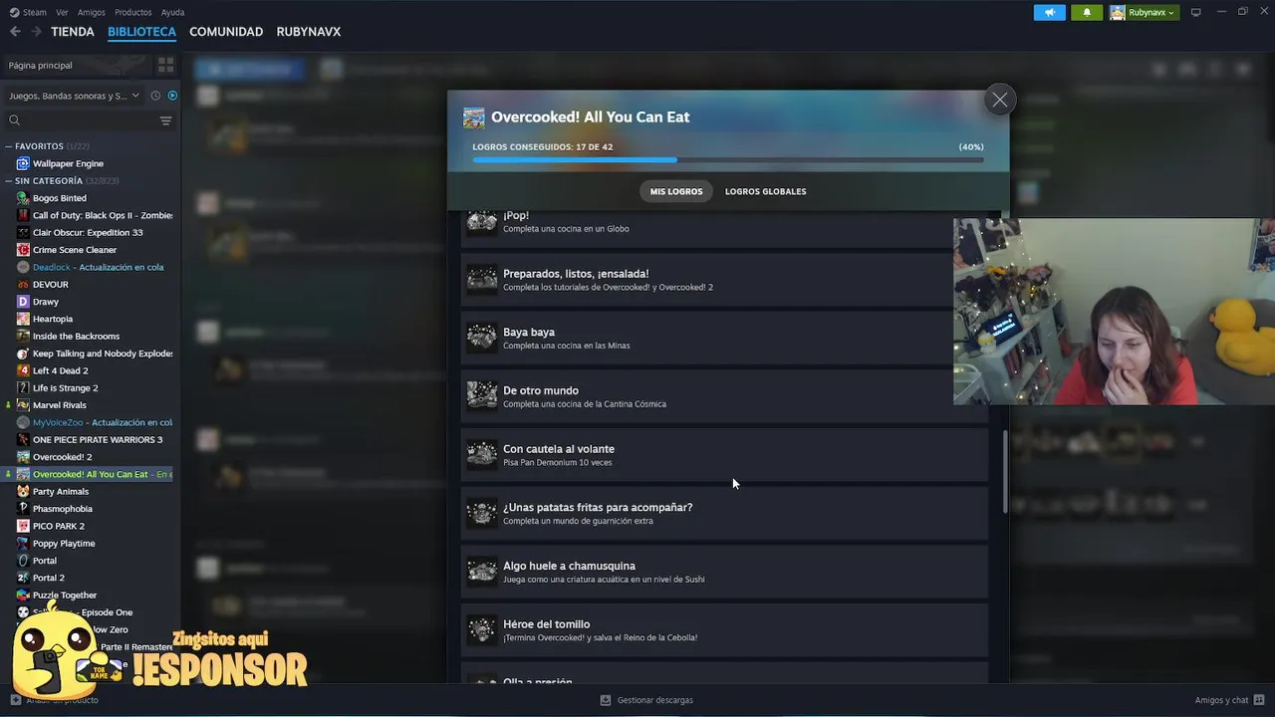Click the Preparados, listos, ¡ensalada! achievement icon
Screen dimensions: 1275x717
(482, 280)
